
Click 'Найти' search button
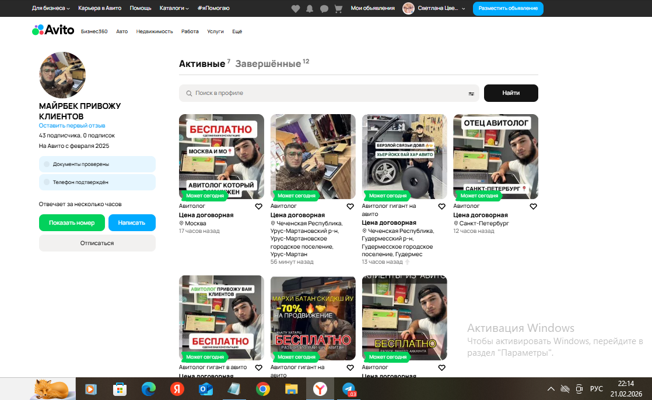tap(511, 93)
